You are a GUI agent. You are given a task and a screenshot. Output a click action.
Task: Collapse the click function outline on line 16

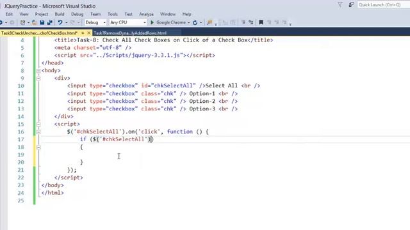pyautogui.click(x=38, y=132)
